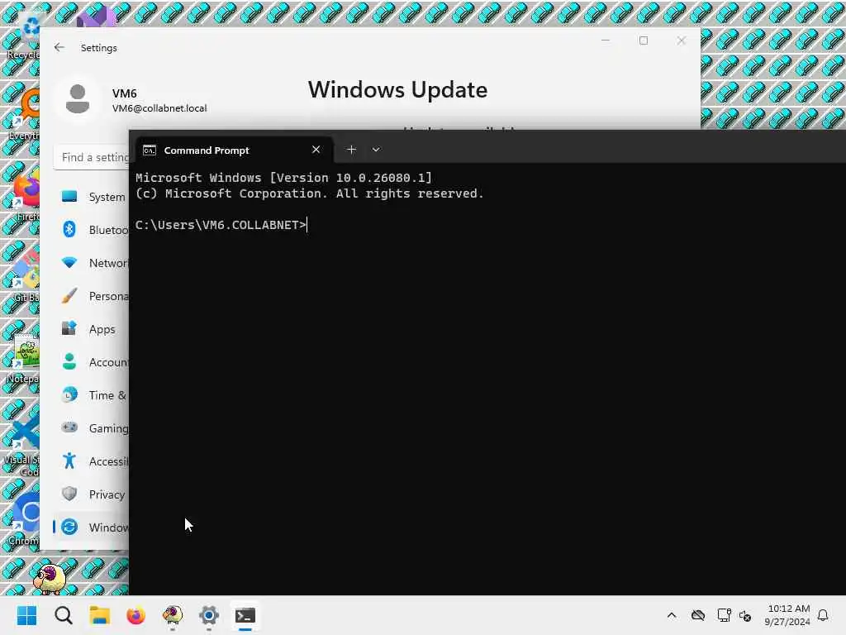The image size is (846, 635).
Task: Open Gaming controller icon in Settings
Action: click(69, 427)
